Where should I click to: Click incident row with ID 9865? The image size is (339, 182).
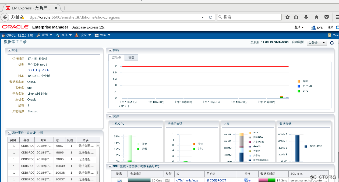point(52,159)
